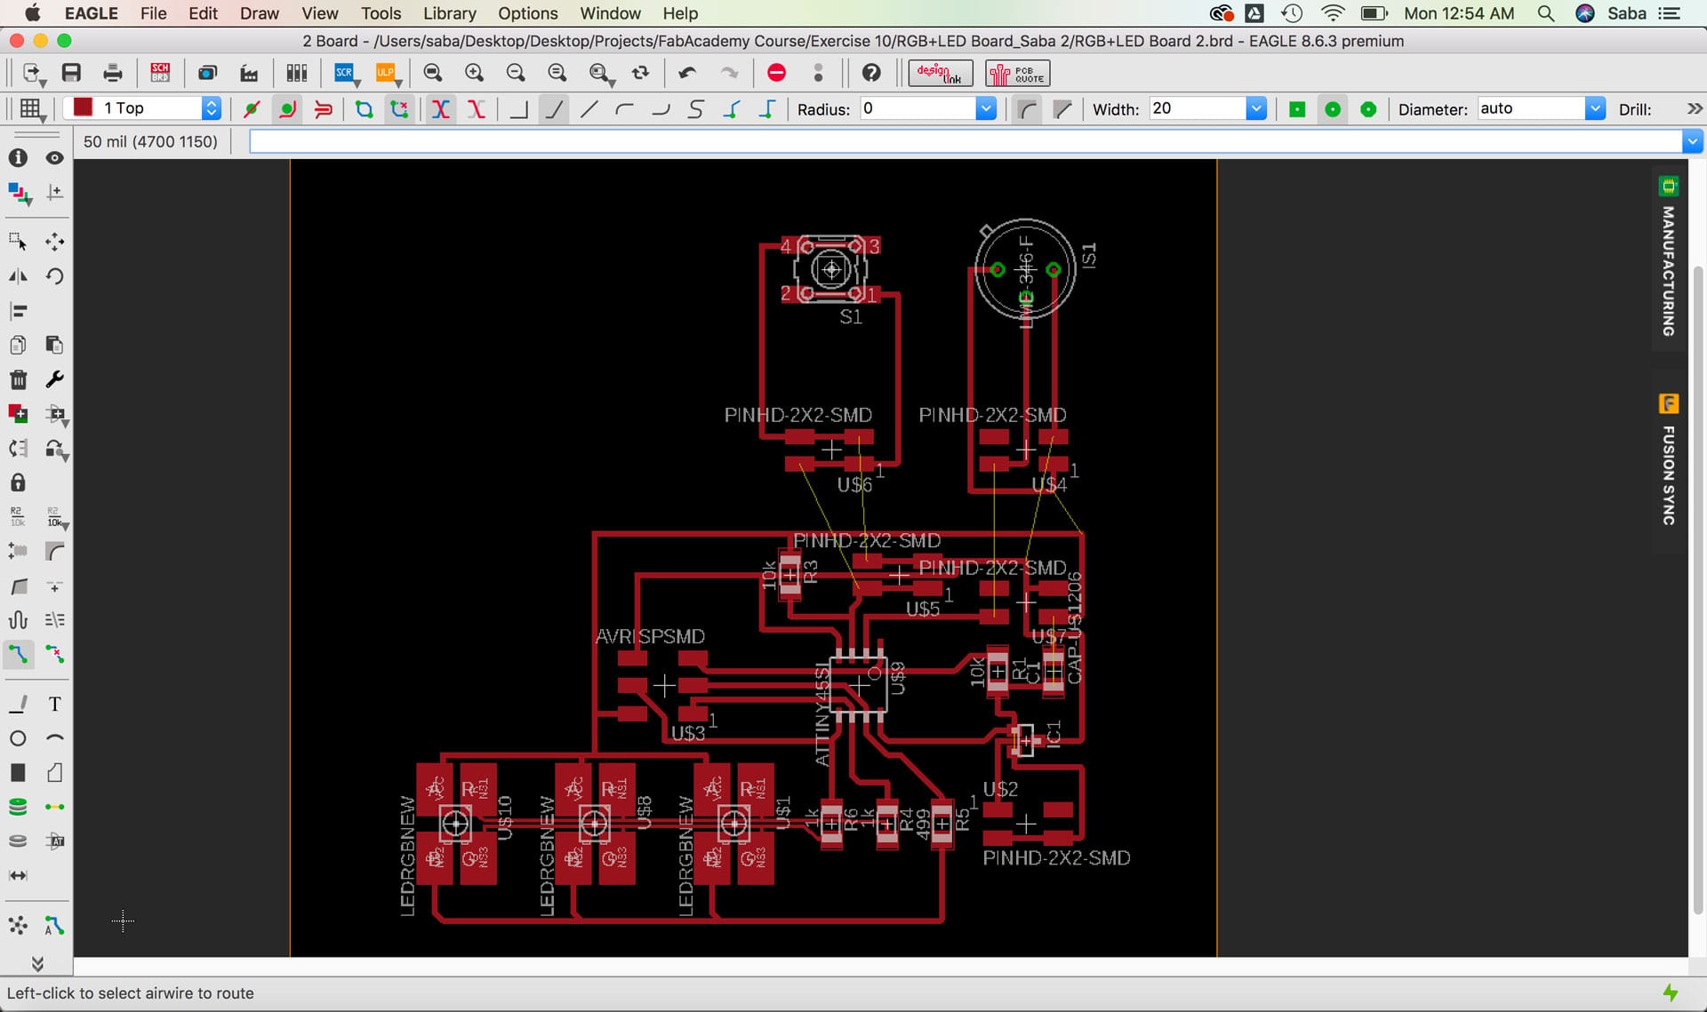Open Spotlight search in menu bar
The width and height of the screenshot is (1707, 1012).
coord(1546,13)
